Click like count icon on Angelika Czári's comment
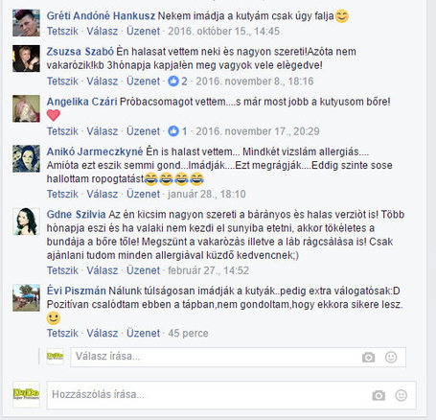Screen dimensions: 436x420 173,131
